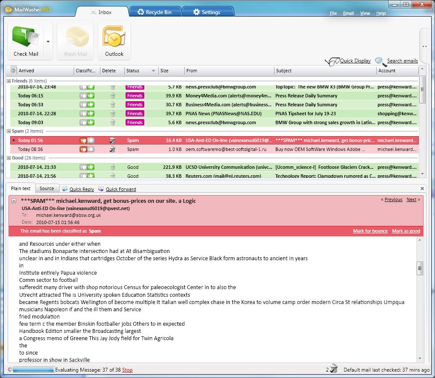Image resolution: width=435 pixels, height=378 pixels.
Task: Open the View menu
Action: (x=365, y=13)
